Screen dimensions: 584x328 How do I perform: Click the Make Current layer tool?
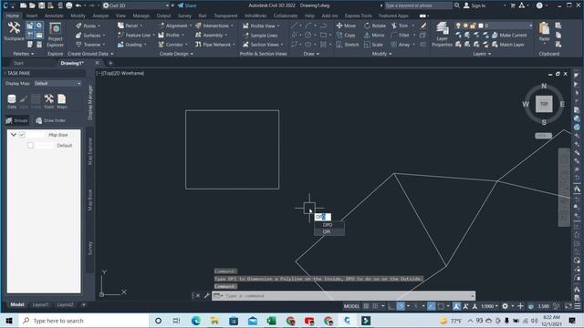(x=509, y=36)
